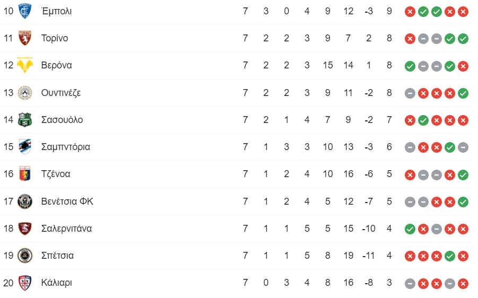Screen dimensions: 478x298
Task: Click Sassuolo's green win form icon
Action: click(x=423, y=121)
